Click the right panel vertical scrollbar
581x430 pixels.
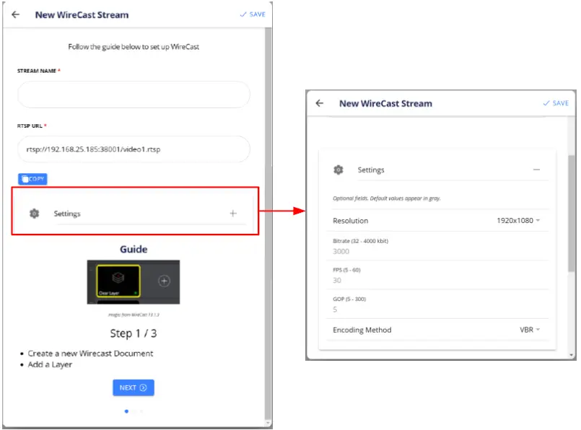572,214
